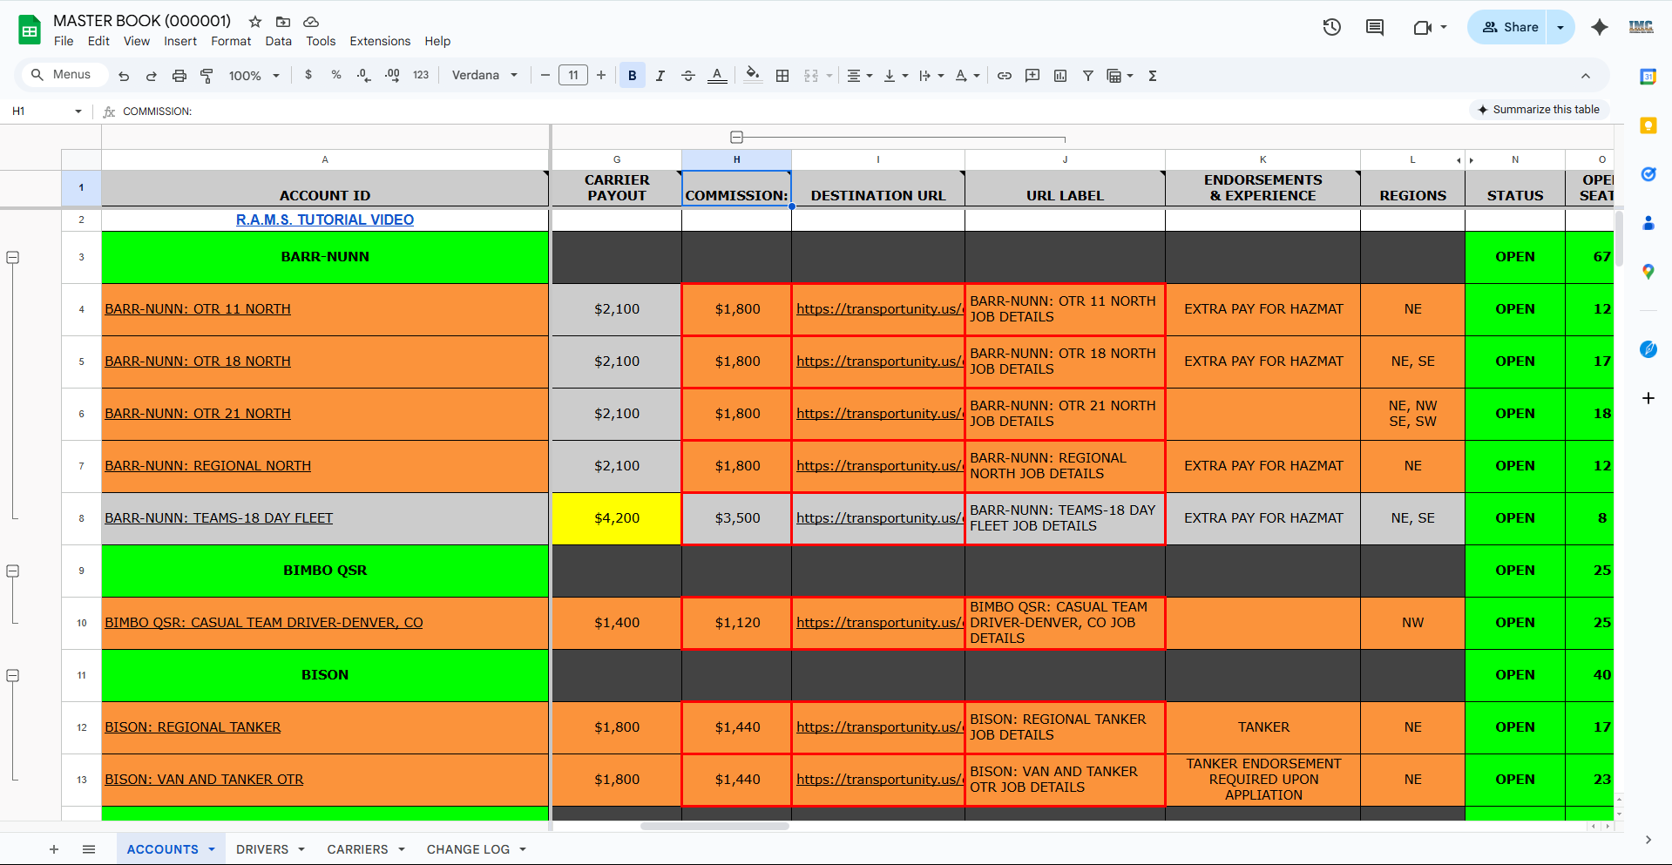Open the R.A.M.S. TUTORIAL VIDEO link
This screenshot has width=1672, height=865.
[x=324, y=220]
